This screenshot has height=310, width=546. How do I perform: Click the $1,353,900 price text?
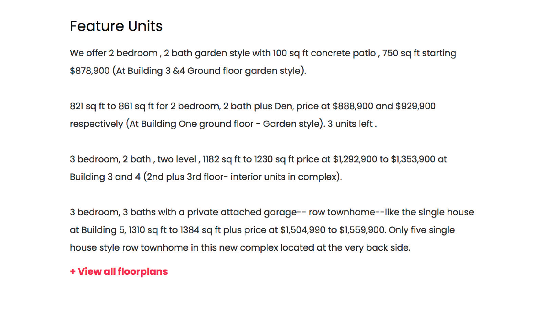tap(413, 159)
